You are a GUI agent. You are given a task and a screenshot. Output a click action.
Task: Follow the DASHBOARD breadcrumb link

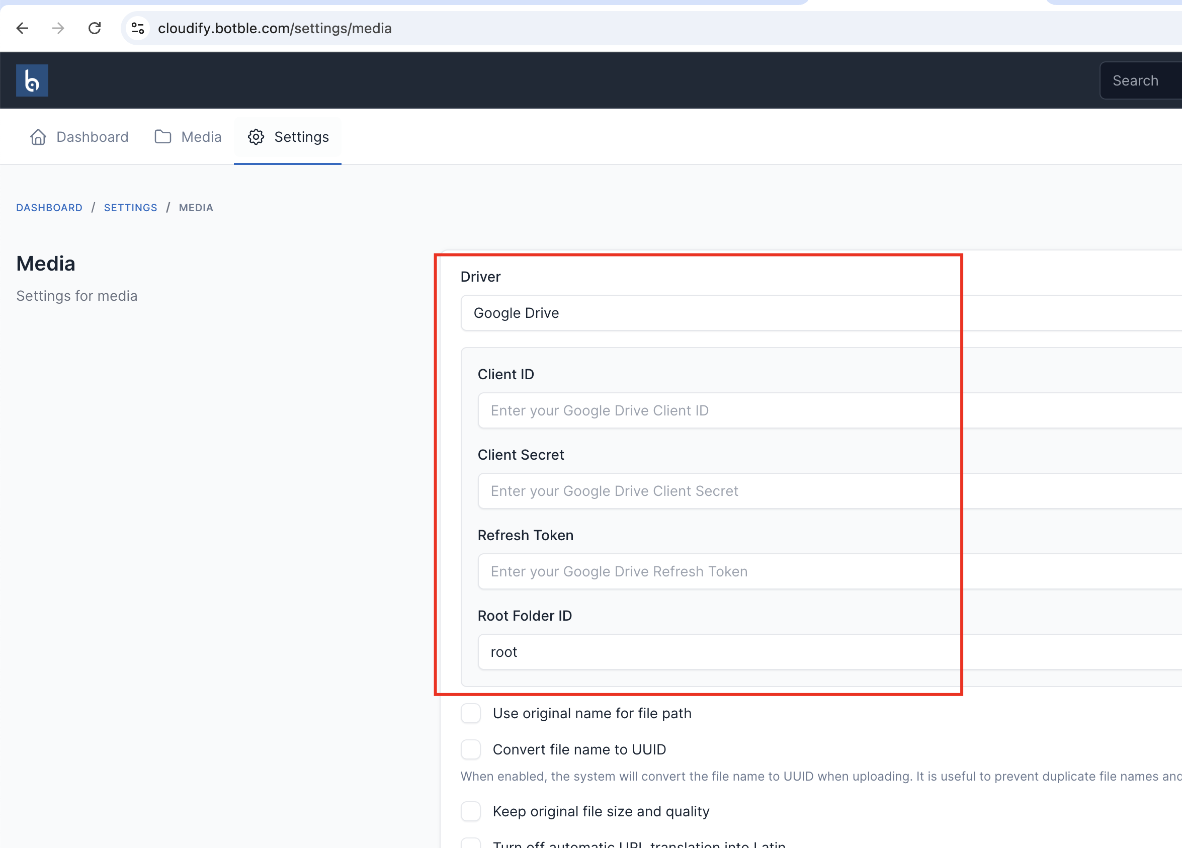pyautogui.click(x=49, y=207)
